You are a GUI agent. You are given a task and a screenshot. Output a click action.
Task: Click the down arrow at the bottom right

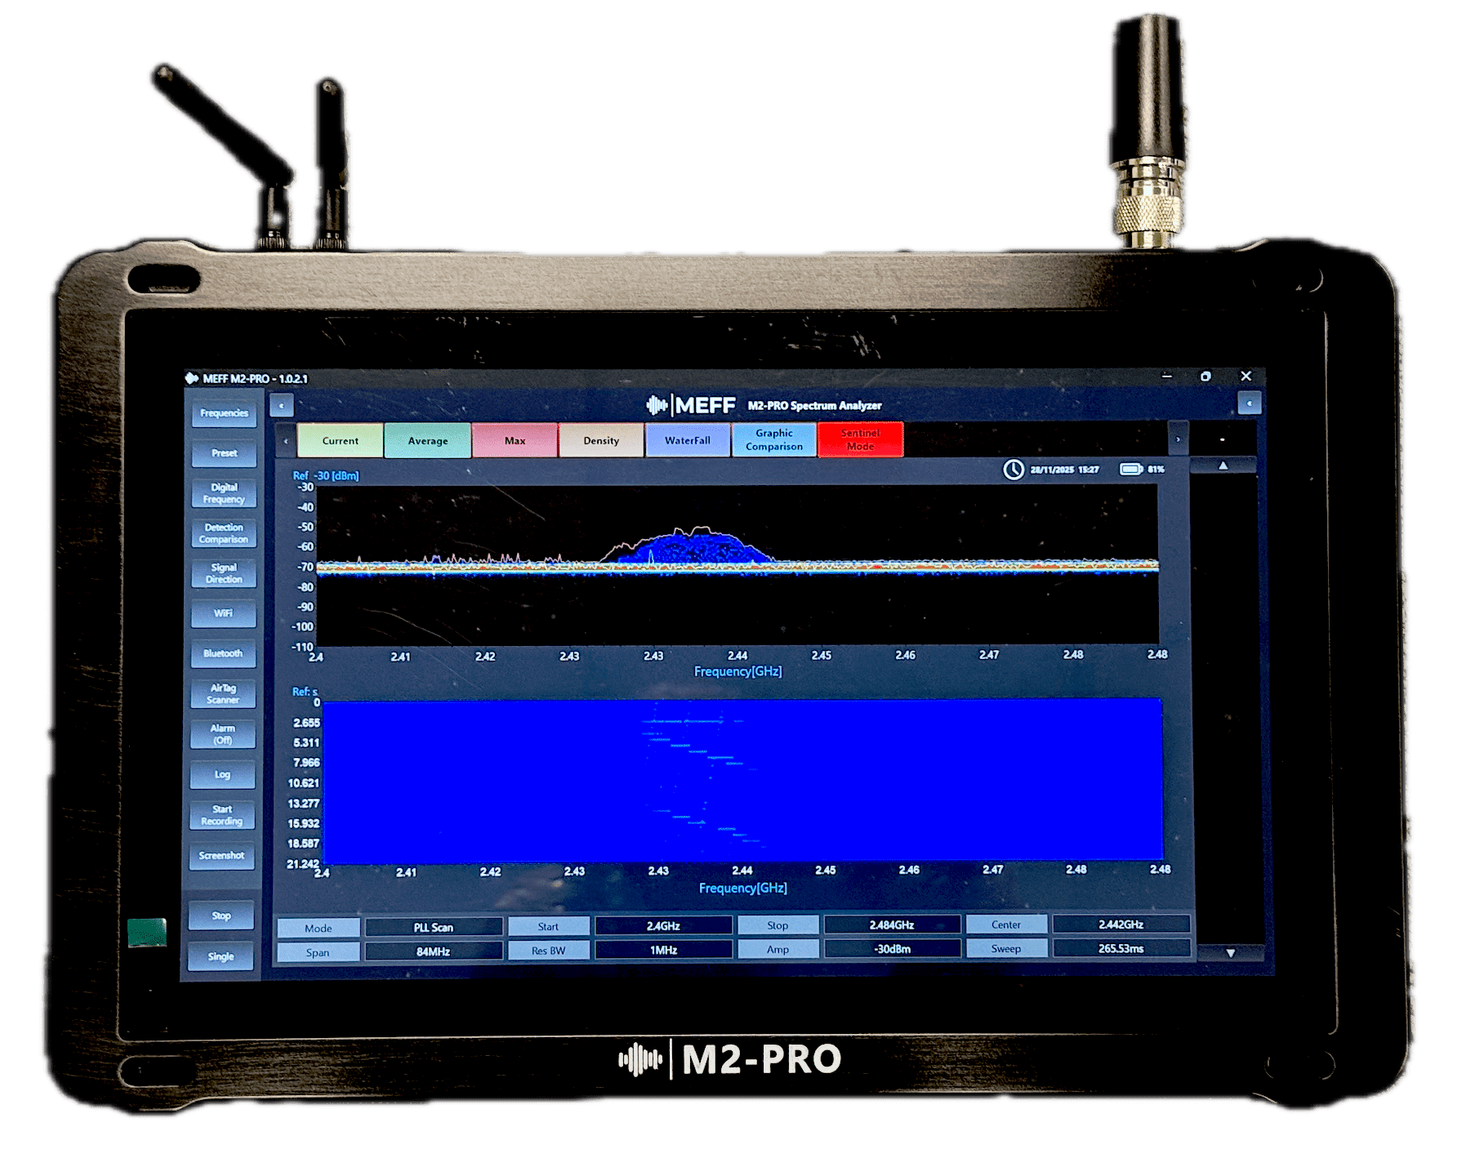(x=1230, y=952)
